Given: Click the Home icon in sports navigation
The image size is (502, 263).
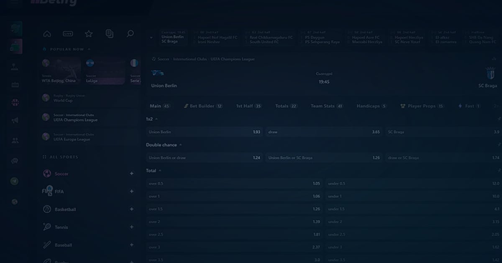Looking at the screenshot, I should (47, 34).
